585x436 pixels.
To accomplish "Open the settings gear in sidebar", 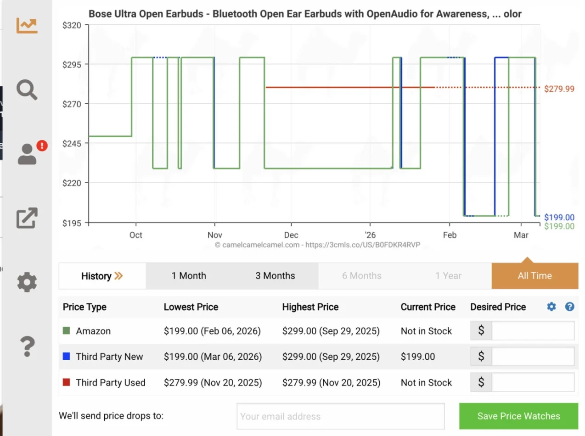I will [27, 282].
